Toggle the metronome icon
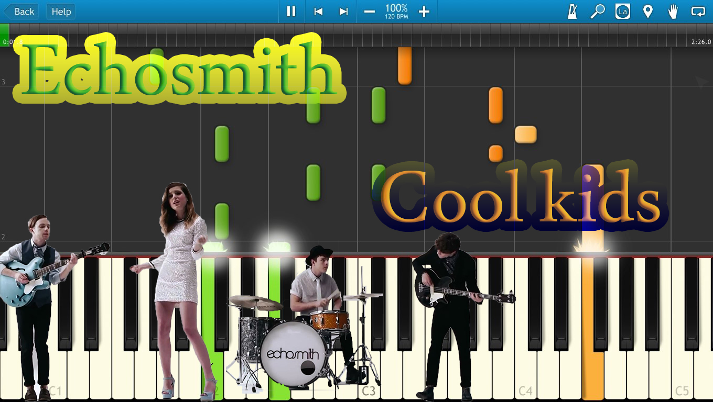The width and height of the screenshot is (713, 402). [x=572, y=12]
